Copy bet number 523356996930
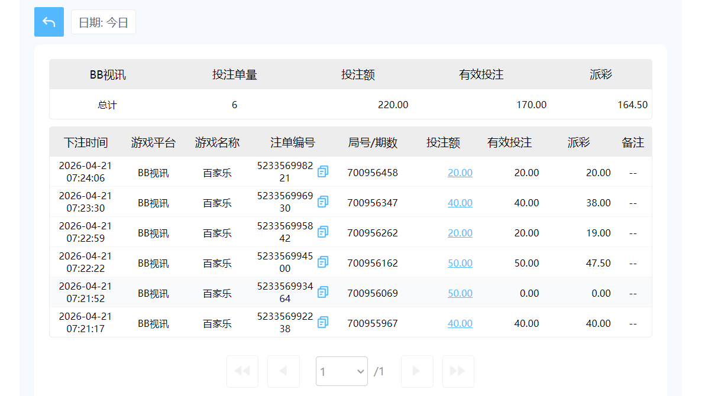This screenshot has width=705, height=396. tap(323, 202)
